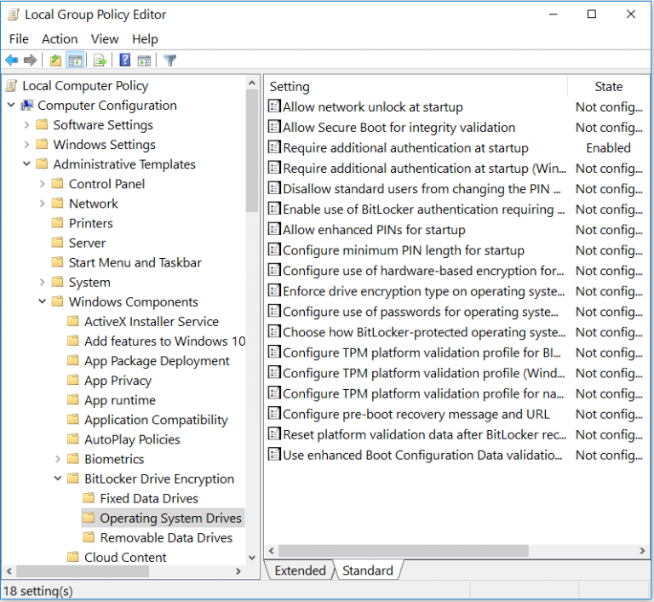Click the Enabled state cell
This screenshot has height=602, width=654.
coord(608,147)
